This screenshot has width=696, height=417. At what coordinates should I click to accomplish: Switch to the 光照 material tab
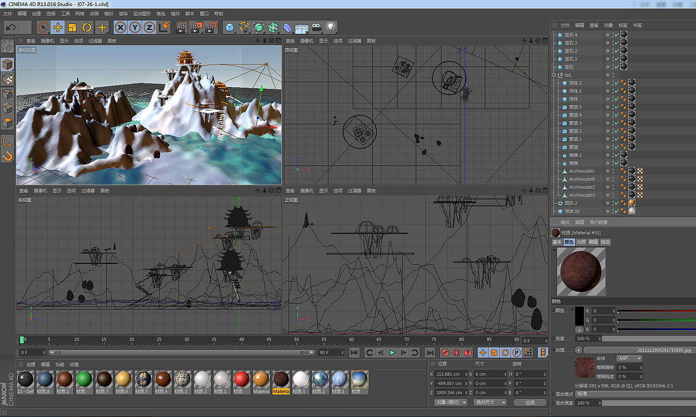581,242
